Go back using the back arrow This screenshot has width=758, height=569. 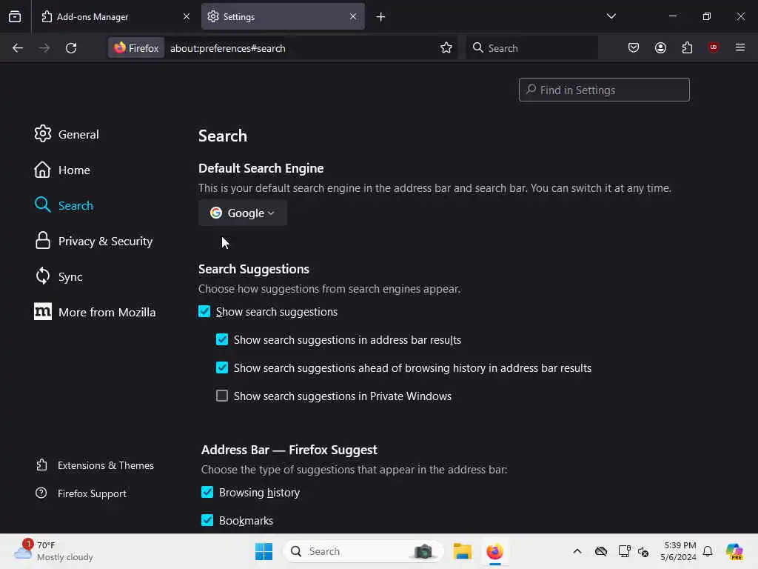pos(18,48)
